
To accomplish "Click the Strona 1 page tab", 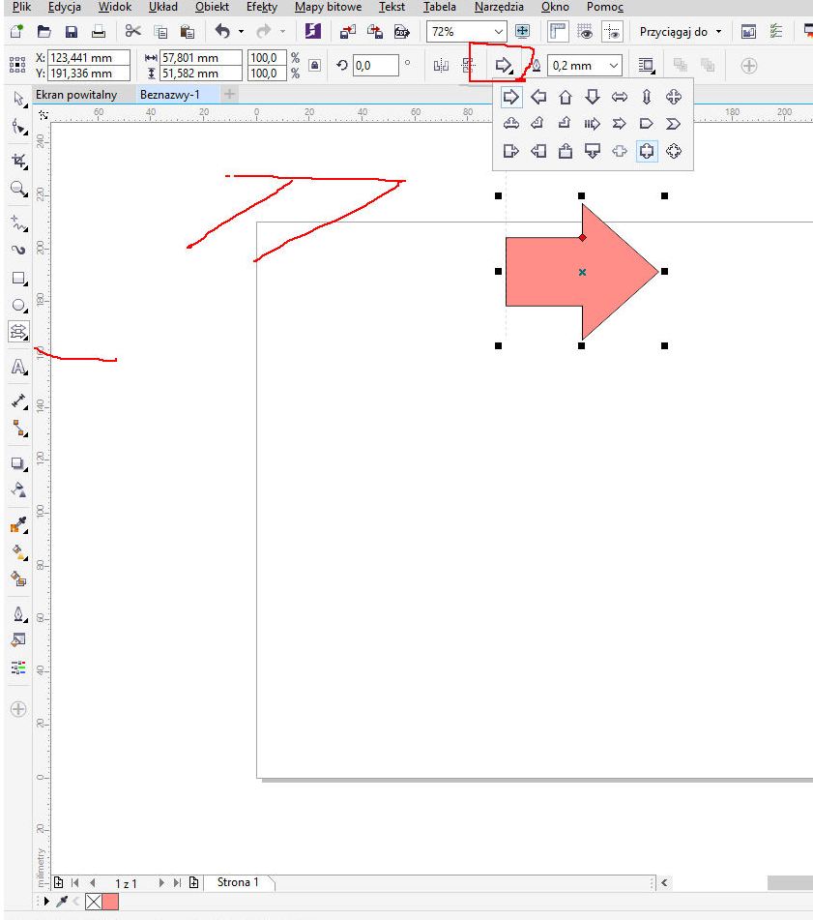I will point(238,882).
